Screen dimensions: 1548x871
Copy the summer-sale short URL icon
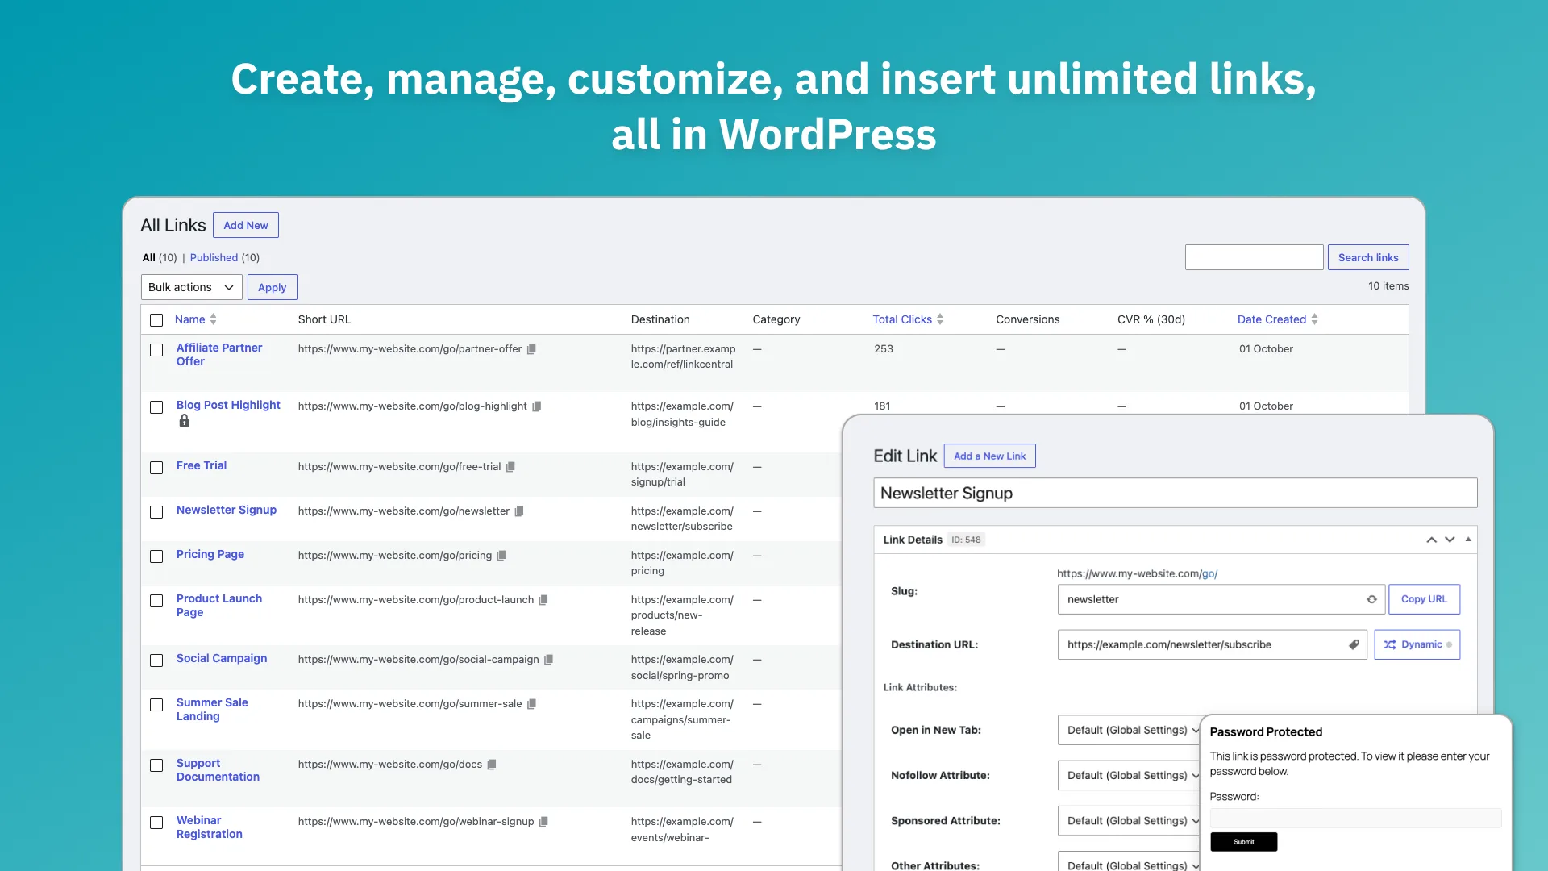click(x=531, y=704)
